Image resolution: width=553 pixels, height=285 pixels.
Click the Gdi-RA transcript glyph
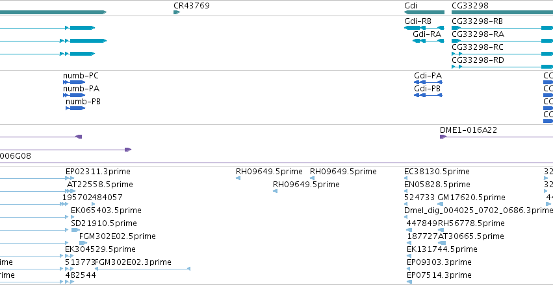[428, 41]
